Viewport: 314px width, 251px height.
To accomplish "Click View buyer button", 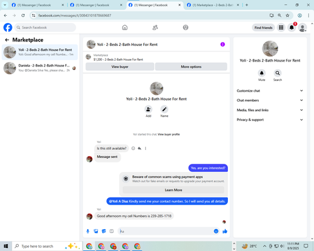I will coord(120,67).
